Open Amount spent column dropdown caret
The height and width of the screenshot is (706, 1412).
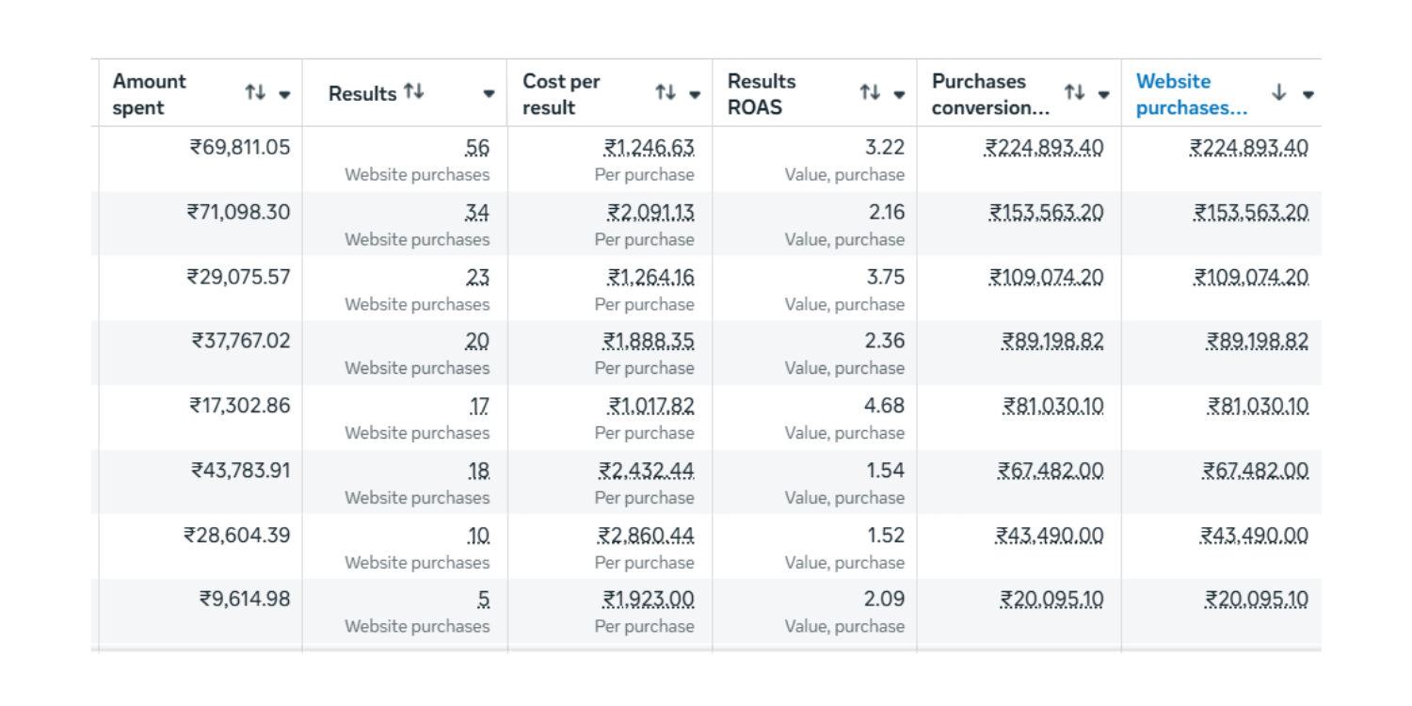tap(284, 94)
